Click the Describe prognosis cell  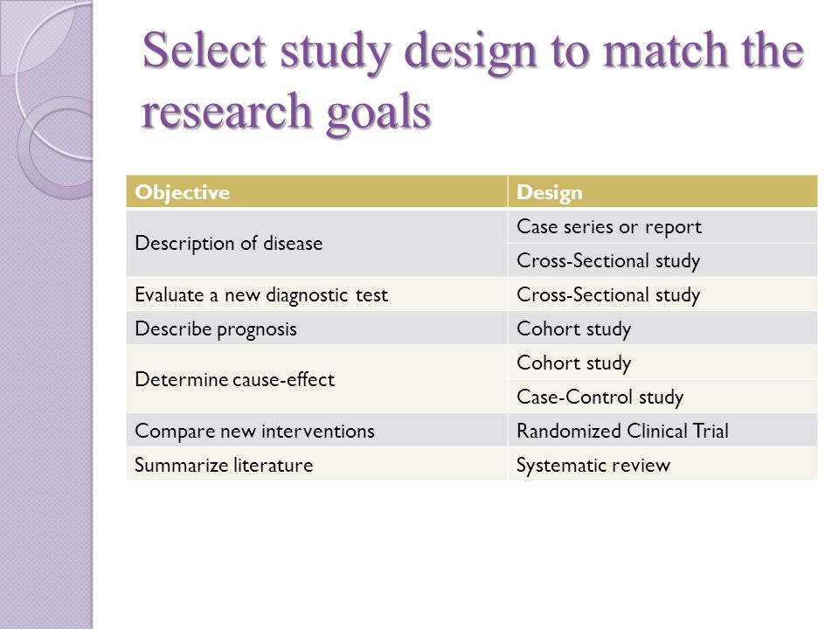[x=316, y=328]
